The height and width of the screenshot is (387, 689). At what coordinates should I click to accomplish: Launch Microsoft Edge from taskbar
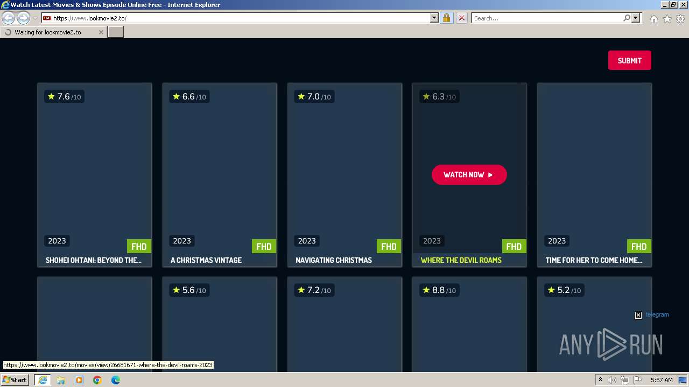[116, 380]
